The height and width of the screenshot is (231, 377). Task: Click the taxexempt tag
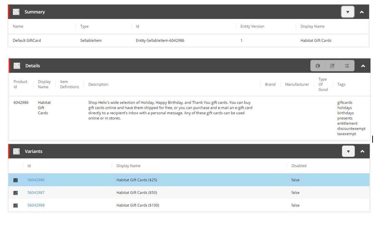346,134
